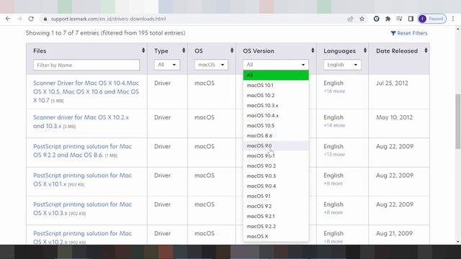Open the lock site-info icon
The image size is (461, 259).
pyautogui.click(x=45, y=19)
